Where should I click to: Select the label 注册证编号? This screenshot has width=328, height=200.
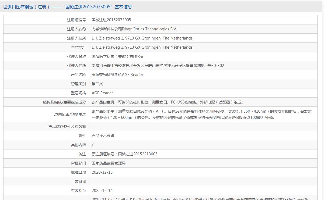tap(76, 20)
